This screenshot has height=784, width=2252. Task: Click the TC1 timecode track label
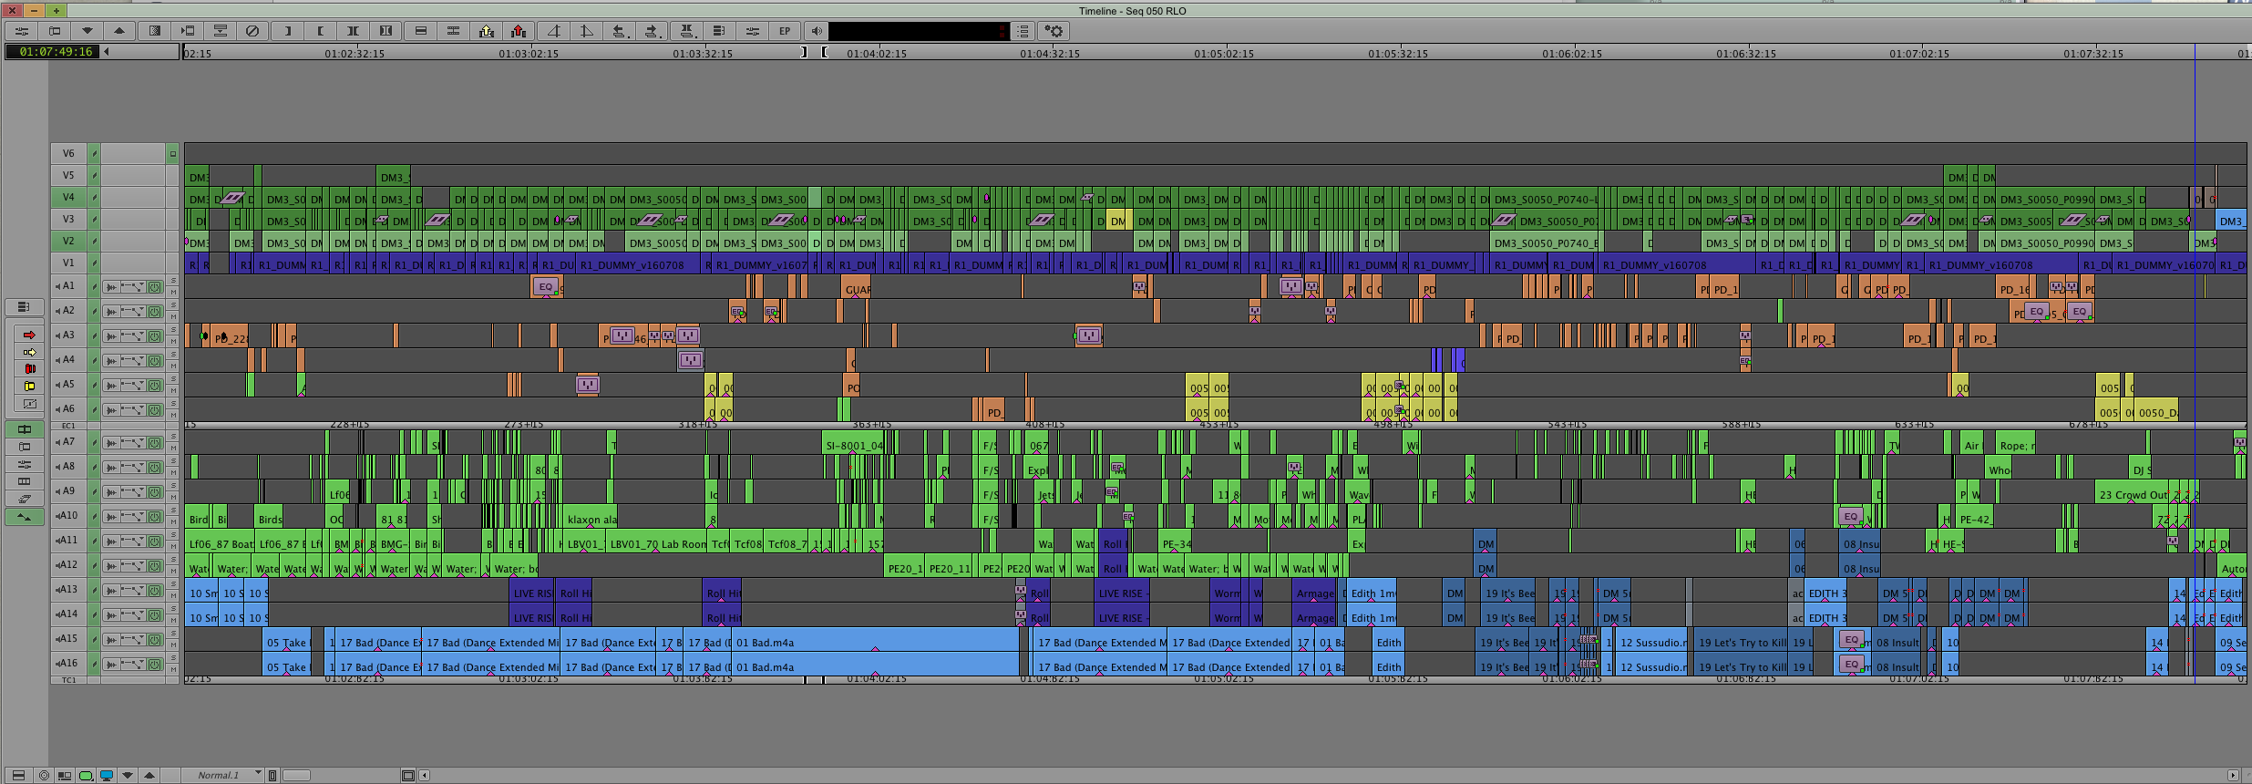tap(68, 680)
